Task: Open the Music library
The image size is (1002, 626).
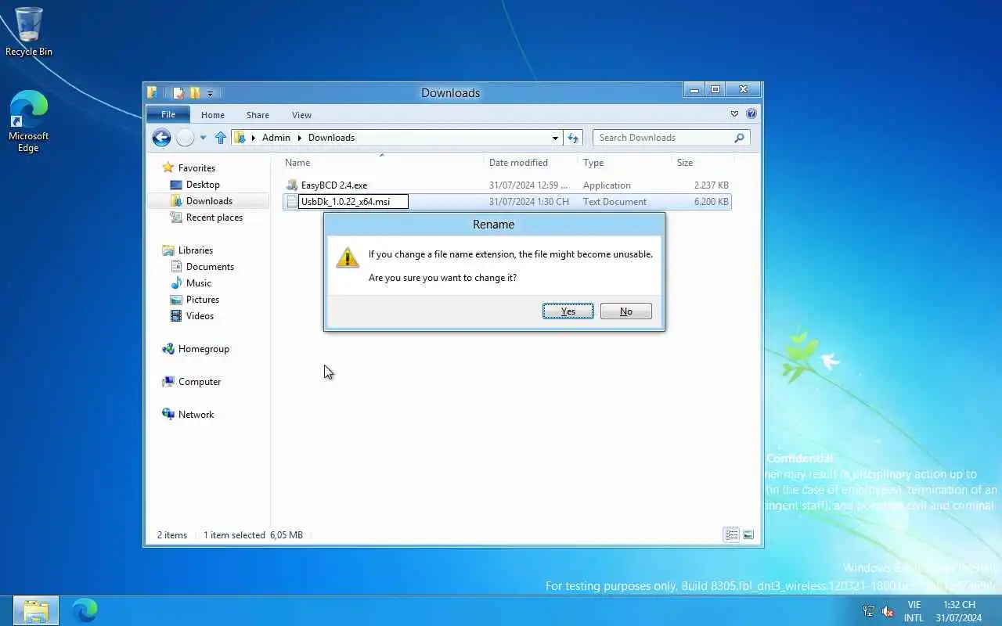Action: pos(199,283)
